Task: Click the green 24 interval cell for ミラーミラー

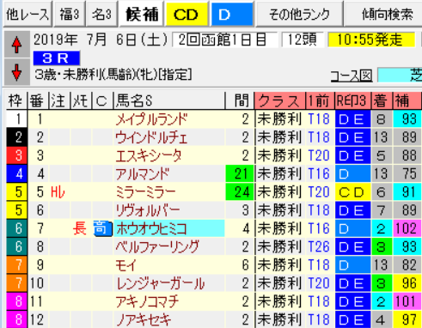Action: (x=240, y=192)
